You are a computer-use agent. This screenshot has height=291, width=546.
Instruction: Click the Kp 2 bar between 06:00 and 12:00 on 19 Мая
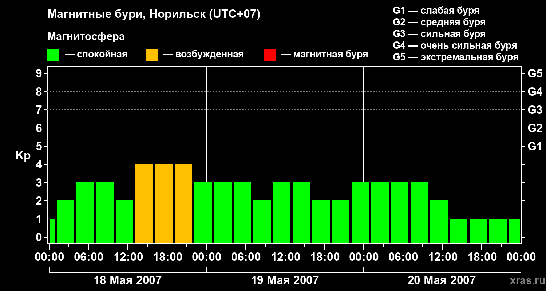(262, 222)
